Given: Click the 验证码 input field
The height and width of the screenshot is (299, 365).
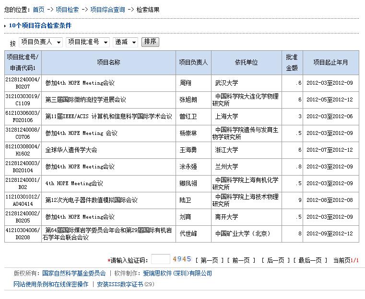Looking at the screenshot, I should pyautogui.click(x=160, y=259).
